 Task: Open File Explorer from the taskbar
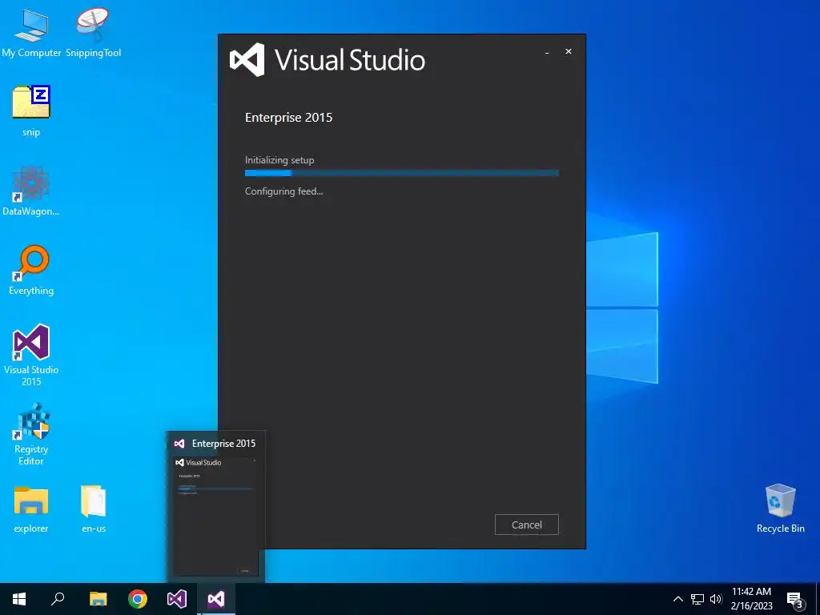point(98,599)
